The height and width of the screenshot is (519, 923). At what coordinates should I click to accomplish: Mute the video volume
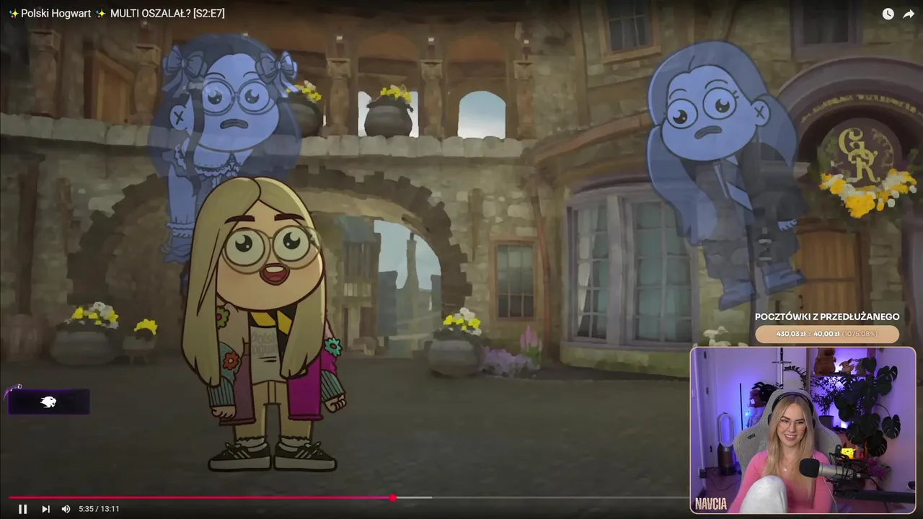pyautogui.click(x=66, y=509)
